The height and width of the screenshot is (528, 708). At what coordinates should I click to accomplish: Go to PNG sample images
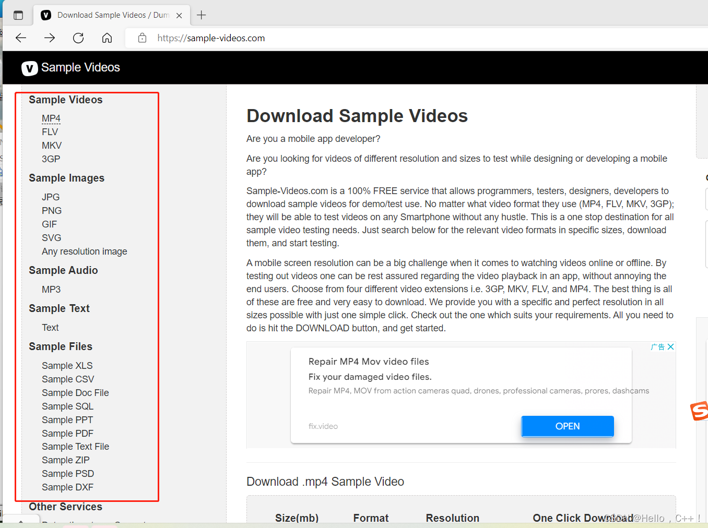tap(52, 211)
